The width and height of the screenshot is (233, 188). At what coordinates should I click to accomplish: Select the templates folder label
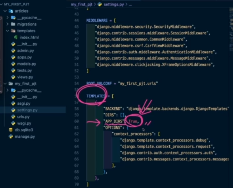pyautogui.click(x=26, y=31)
